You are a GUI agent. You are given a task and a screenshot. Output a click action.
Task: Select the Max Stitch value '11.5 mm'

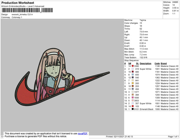[144, 49]
